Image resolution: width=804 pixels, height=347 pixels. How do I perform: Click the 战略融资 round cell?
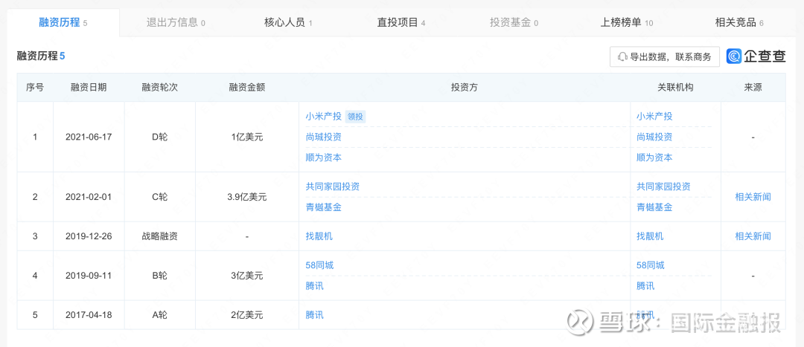point(159,236)
